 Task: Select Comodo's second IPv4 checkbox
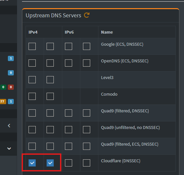50,96
